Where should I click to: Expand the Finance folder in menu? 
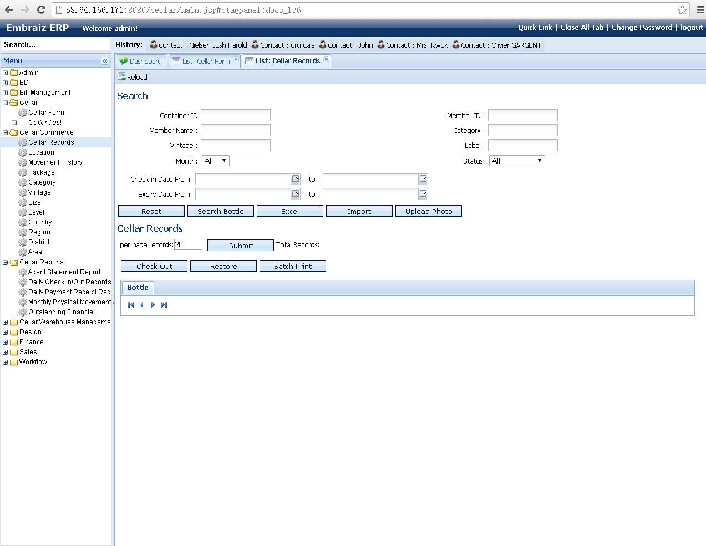[6, 342]
